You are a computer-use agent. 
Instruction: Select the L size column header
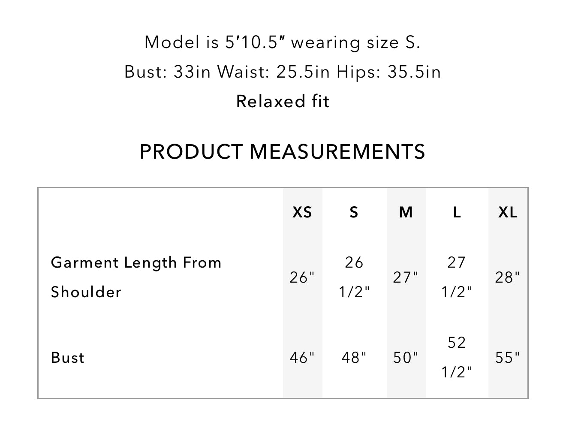pos(457,212)
